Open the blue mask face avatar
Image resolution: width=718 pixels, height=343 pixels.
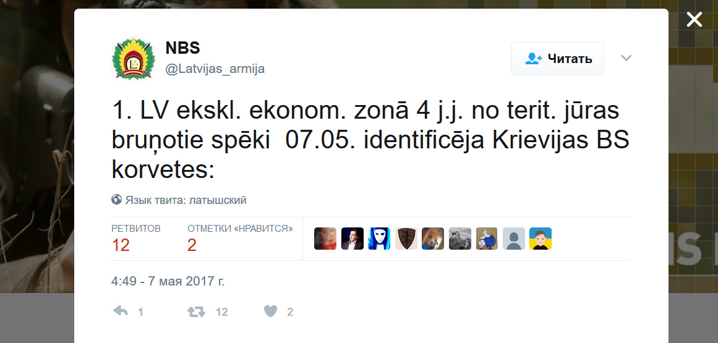(379, 239)
